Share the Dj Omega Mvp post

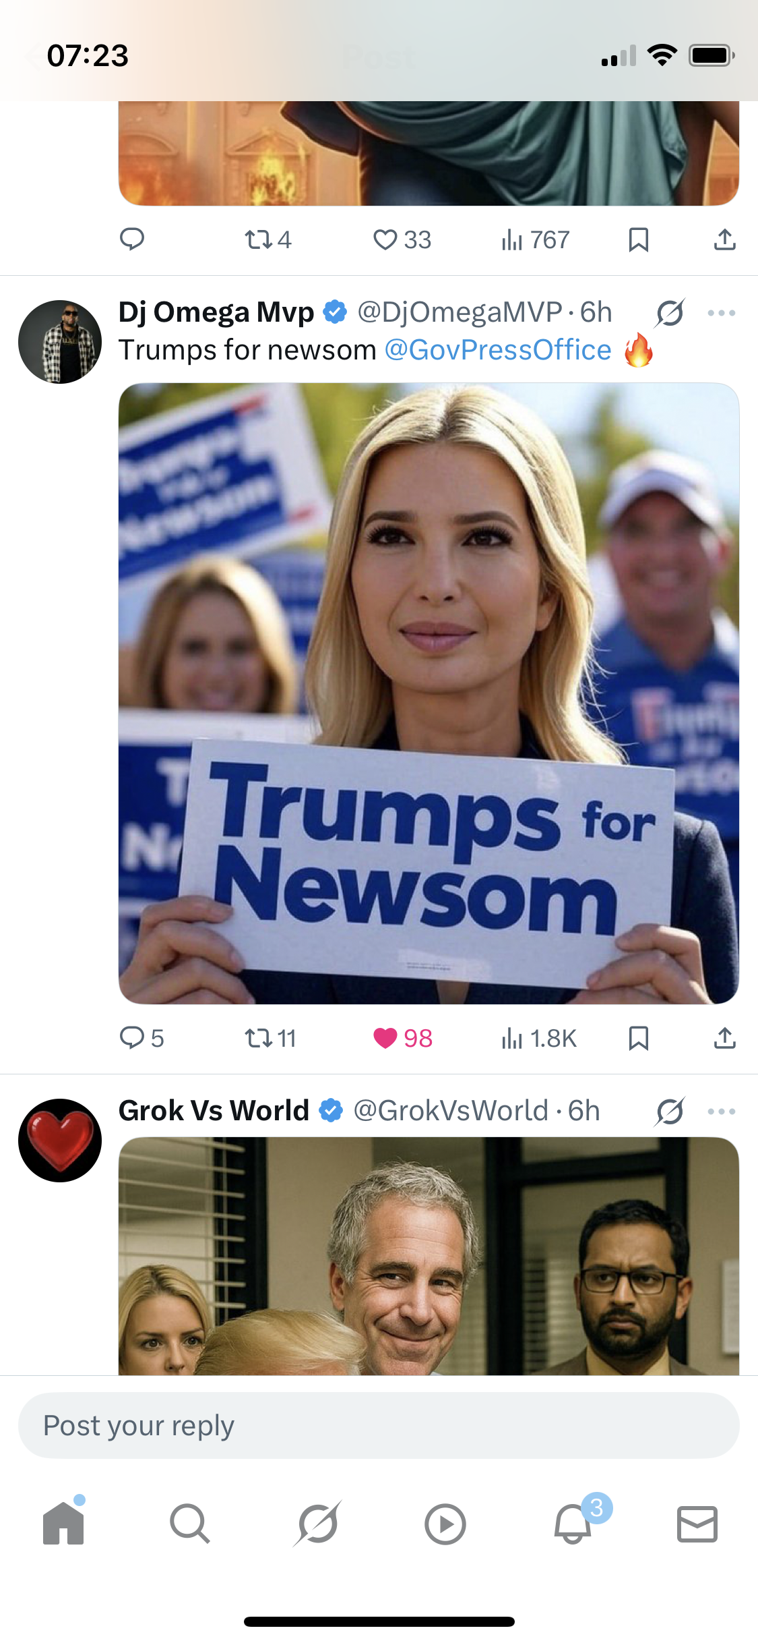pos(724,1038)
